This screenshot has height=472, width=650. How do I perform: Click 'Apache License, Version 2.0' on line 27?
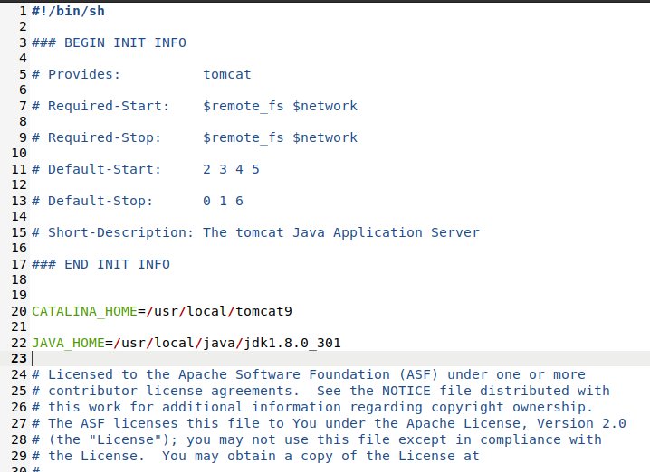516,423
